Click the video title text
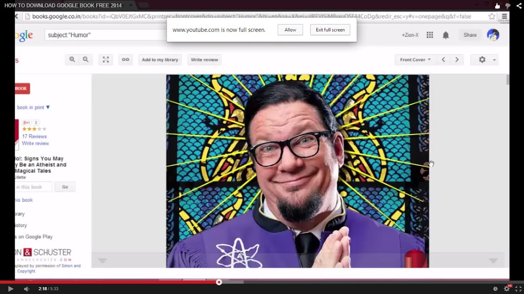 click(63, 6)
